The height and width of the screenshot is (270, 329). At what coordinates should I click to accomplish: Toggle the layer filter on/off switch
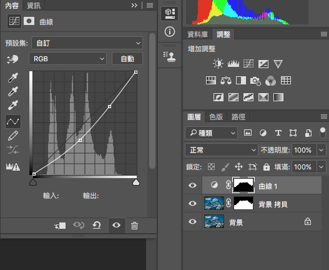[x=323, y=132]
